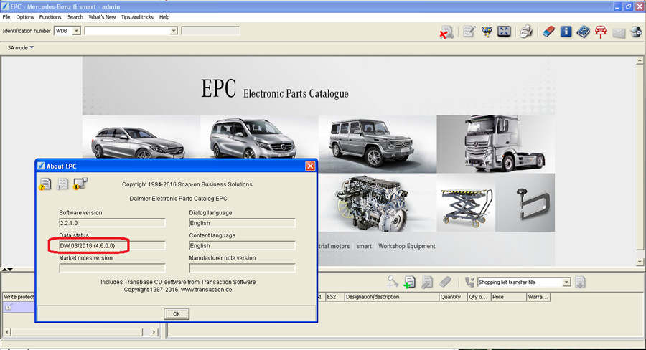Click the industrial motors category link
The height and width of the screenshot is (350, 646).
pyautogui.click(x=333, y=246)
